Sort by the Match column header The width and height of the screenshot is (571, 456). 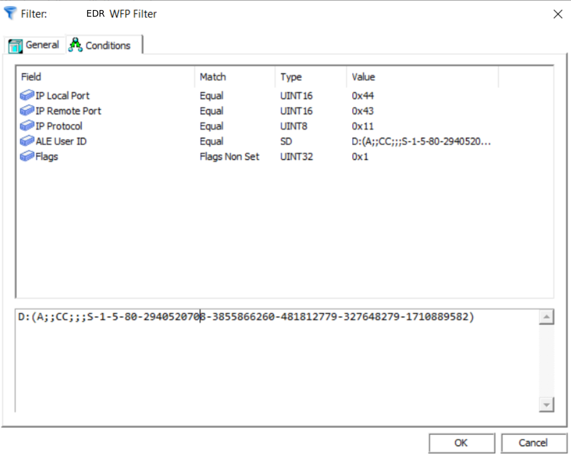[x=235, y=77]
